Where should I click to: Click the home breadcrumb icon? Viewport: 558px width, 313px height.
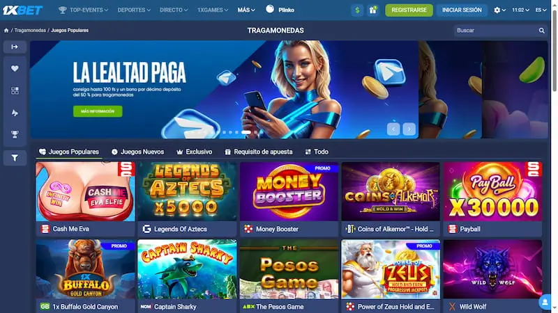6,31
